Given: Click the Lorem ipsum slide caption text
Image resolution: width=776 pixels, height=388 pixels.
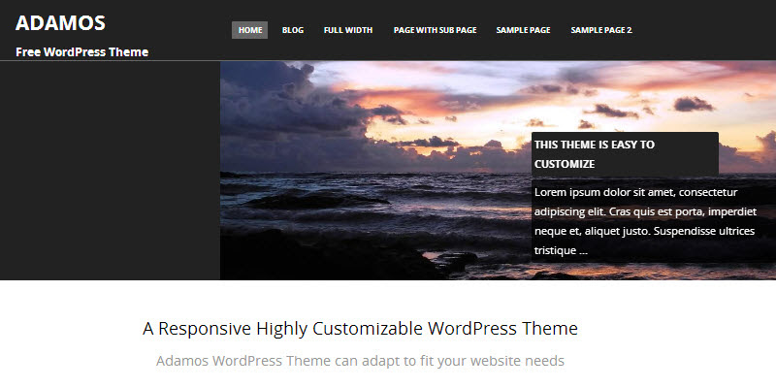Looking at the screenshot, I should (645, 221).
